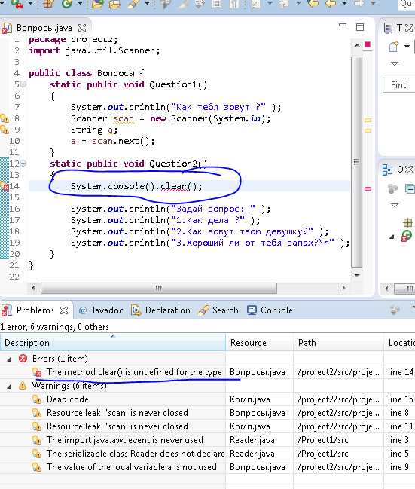Screen dimensions: 415x489
Task: Click editor horizontal scrollbar left arrow
Action: point(33,288)
